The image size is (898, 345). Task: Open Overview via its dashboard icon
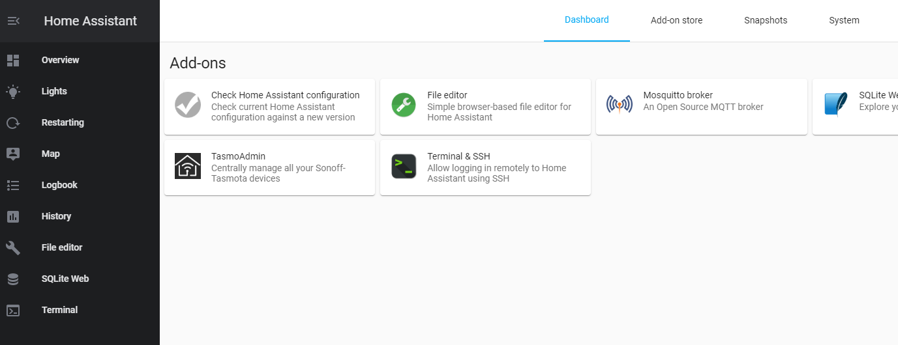click(x=13, y=60)
